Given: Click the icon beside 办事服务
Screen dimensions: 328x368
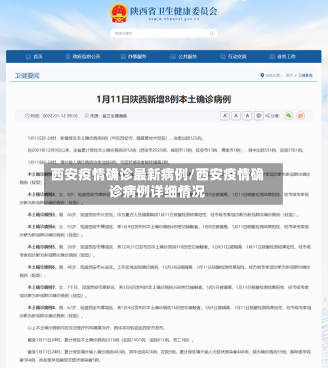Looking at the screenshot, I should pos(123,56).
